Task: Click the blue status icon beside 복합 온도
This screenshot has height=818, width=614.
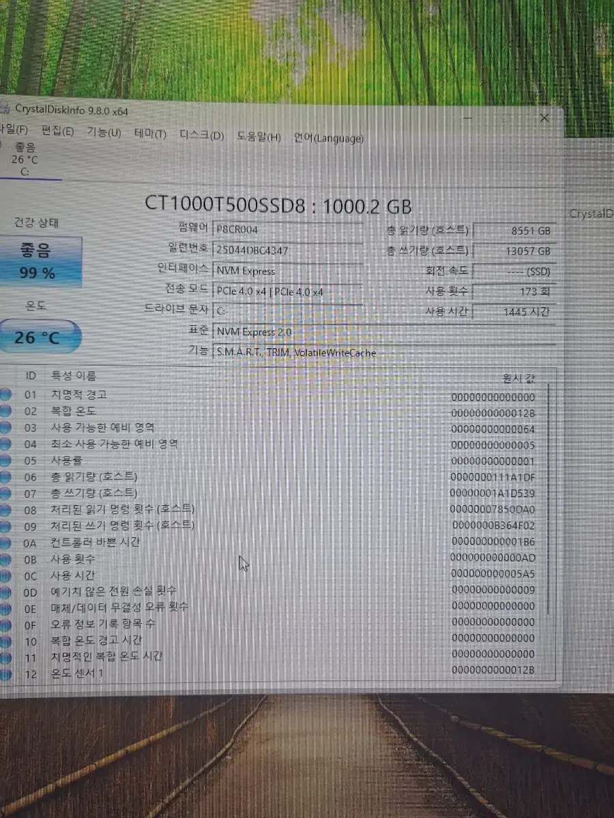Action: [5, 411]
